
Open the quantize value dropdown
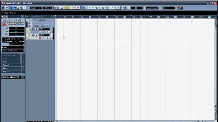click(x=169, y=8)
